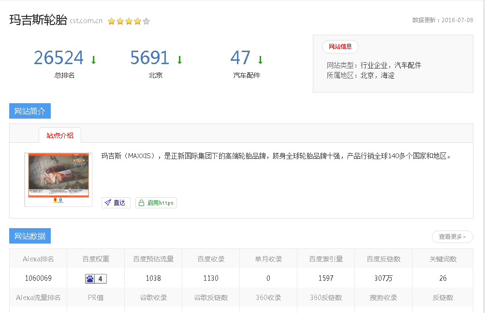Click the Alexa排名 column header
Image resolution: width=485 pixels, height=313 pixels.
[x=38, y=259]
